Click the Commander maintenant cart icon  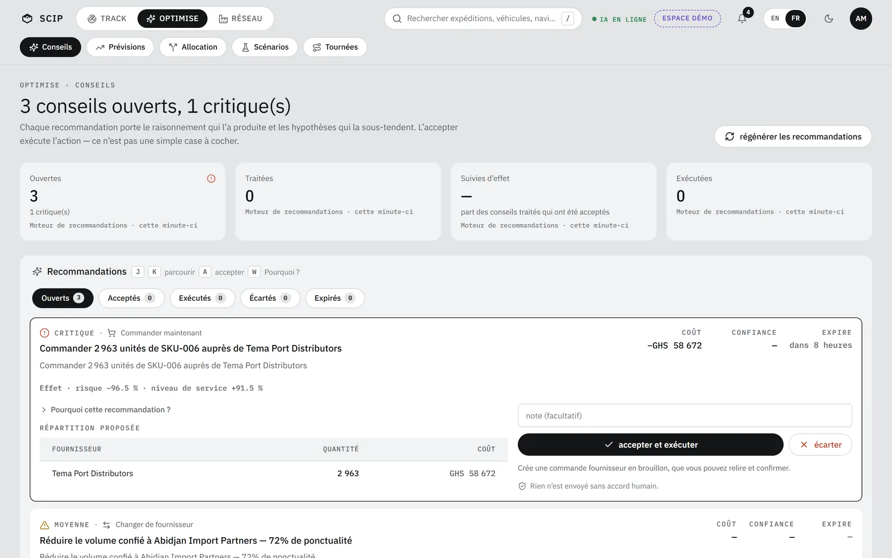pyautogui.click(x=111, y=333)
